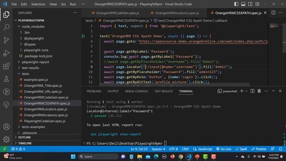
Task: Toggle Primary Side Bar layout button
Action: click(236, 4)
